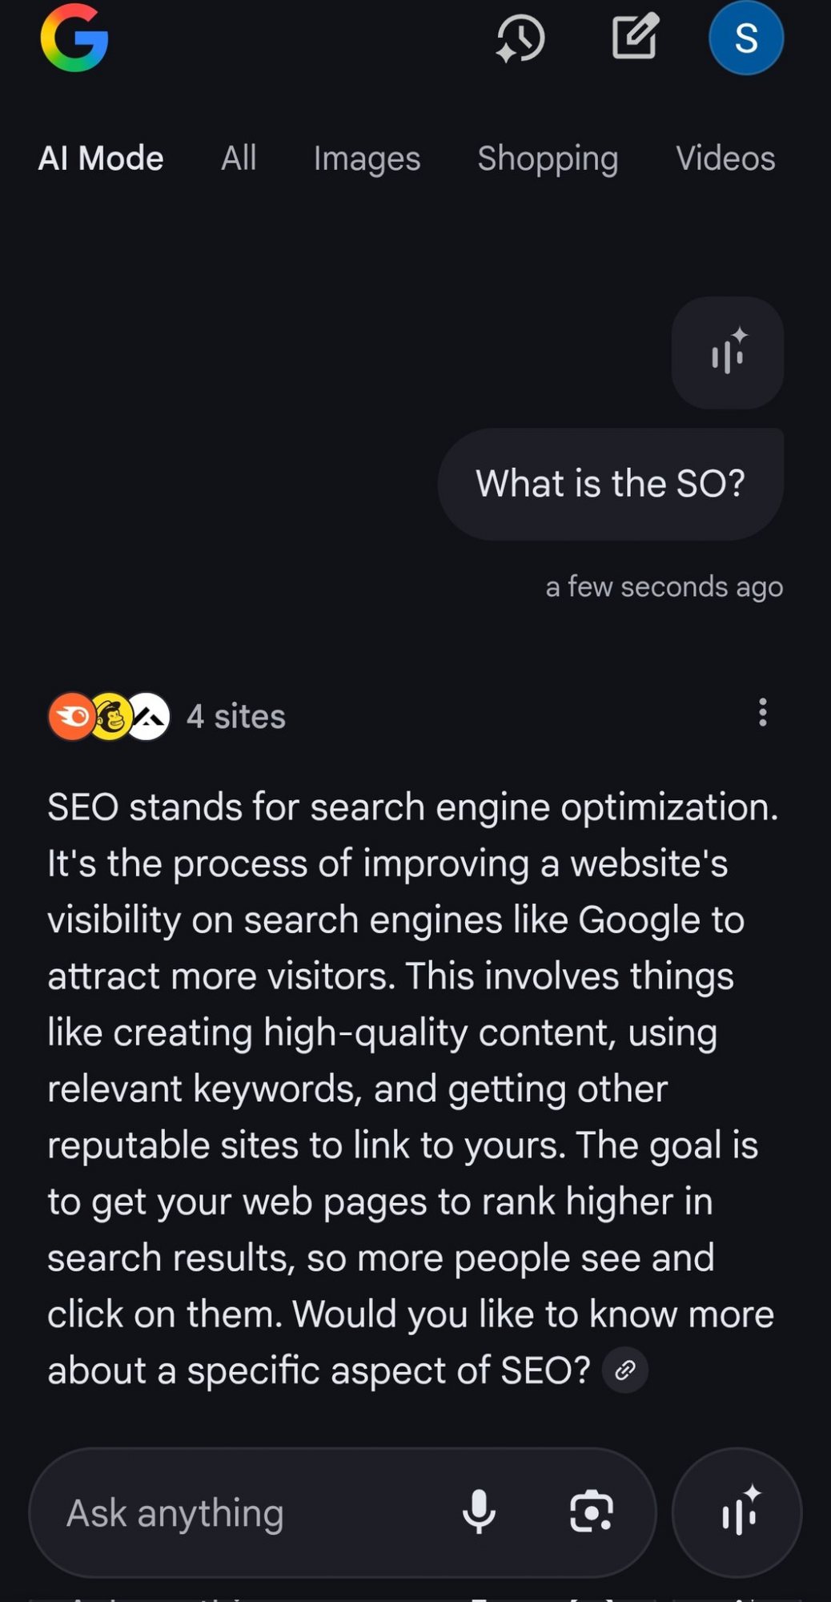Image resolution: width=831 pixels, height=1602 pixels.
Task: Switch to the AI Mode tab
Action: tap(101, 159)
